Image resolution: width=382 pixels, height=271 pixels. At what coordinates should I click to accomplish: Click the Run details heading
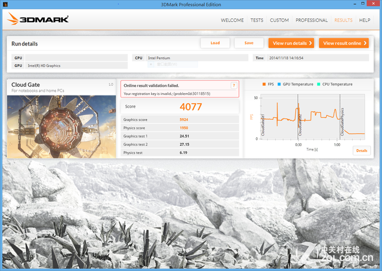[x=24, y=44]
